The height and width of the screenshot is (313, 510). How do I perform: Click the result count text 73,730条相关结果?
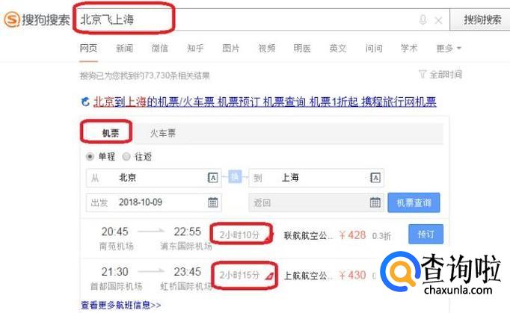pyautogui.click(x=176, y=75)
